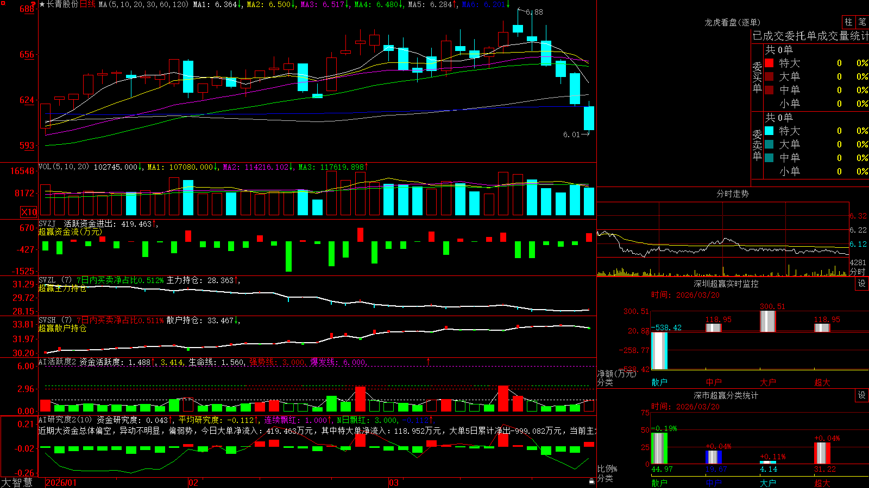Image resolution: width=869 pixels, height=488 pixels.
Task: Click the 超赢主力持仓 label
Action: [x=62, y=288]
